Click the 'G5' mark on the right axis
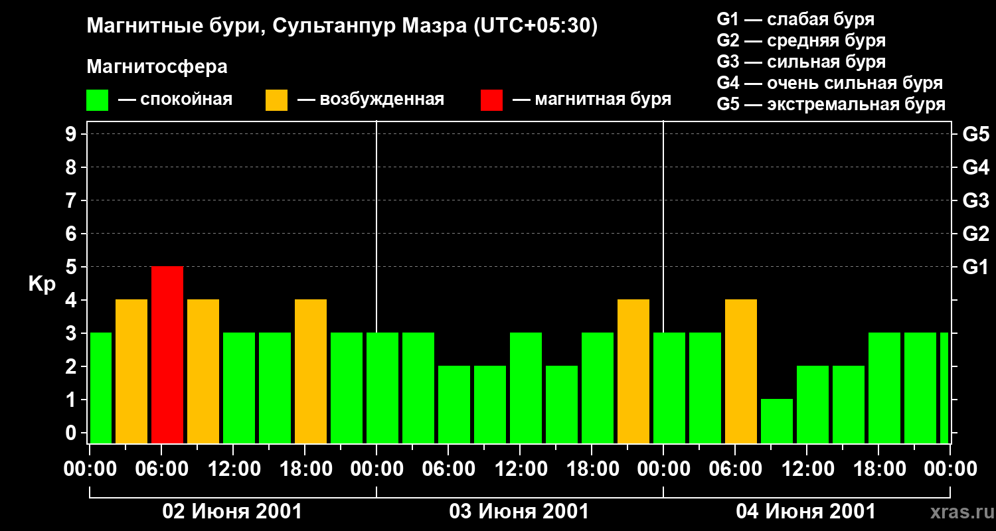The width and height of the screenshot is (996, 531). pos(976,134)
